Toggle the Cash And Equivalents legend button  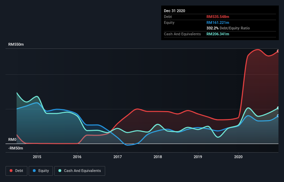coord(80,171)
